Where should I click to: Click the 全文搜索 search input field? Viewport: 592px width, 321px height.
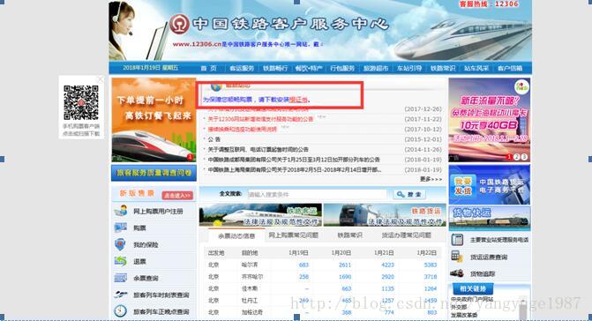[317, 194]
